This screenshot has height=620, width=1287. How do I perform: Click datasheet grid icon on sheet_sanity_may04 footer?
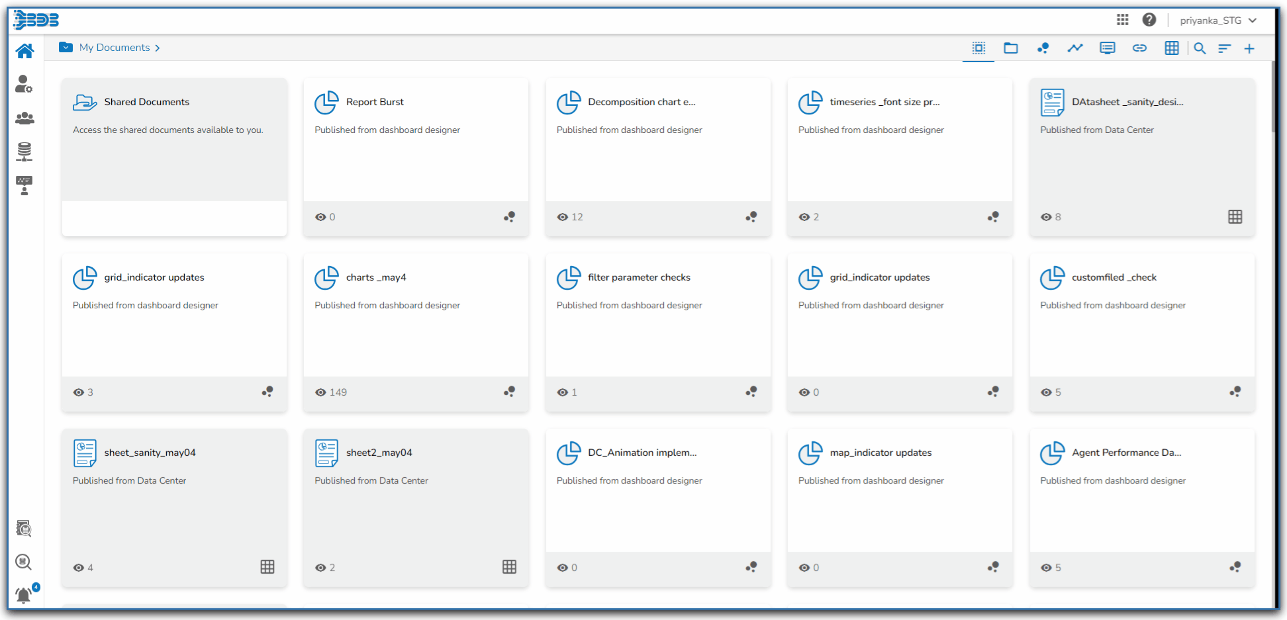click(x=267, y=566)
